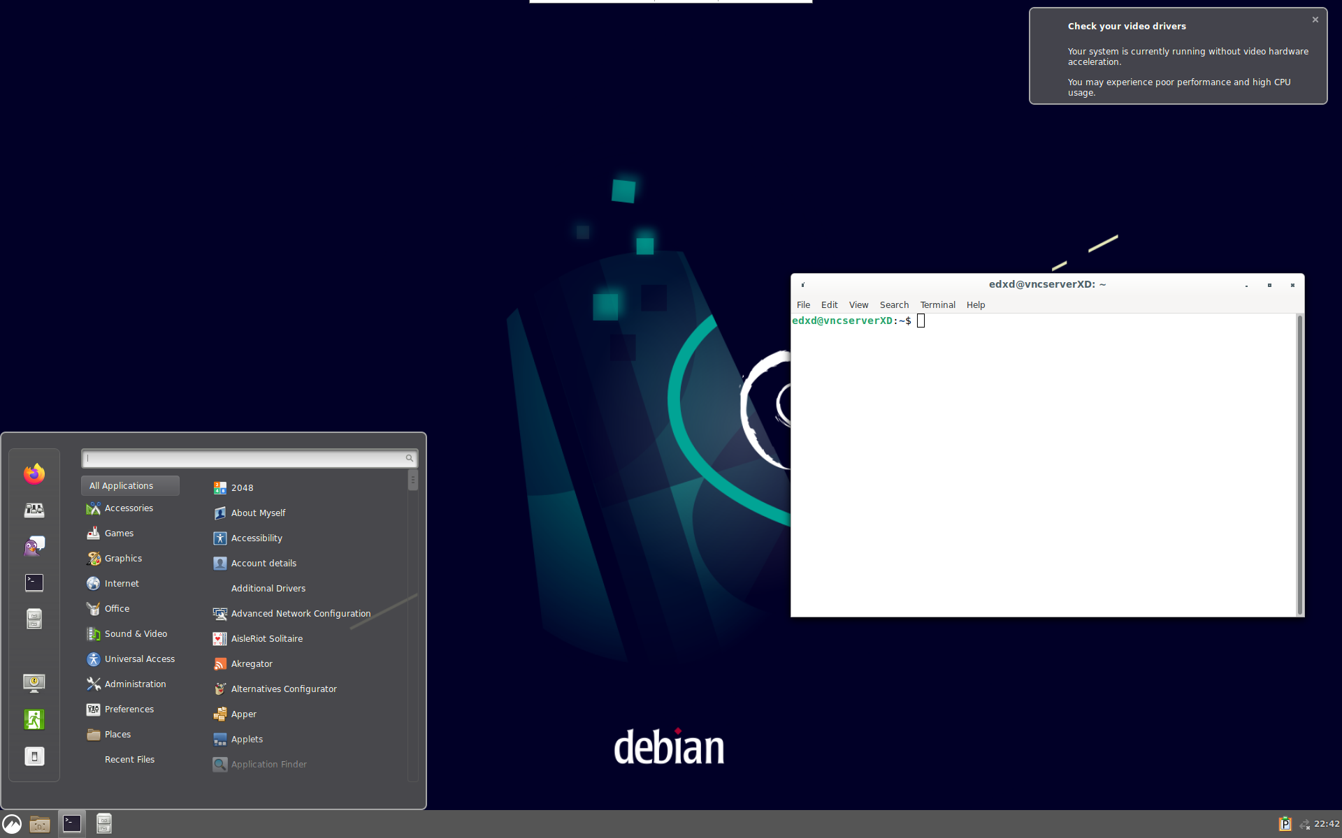Open the terminal's File menu
This screenshot has width=1342, height=838.
803,305
